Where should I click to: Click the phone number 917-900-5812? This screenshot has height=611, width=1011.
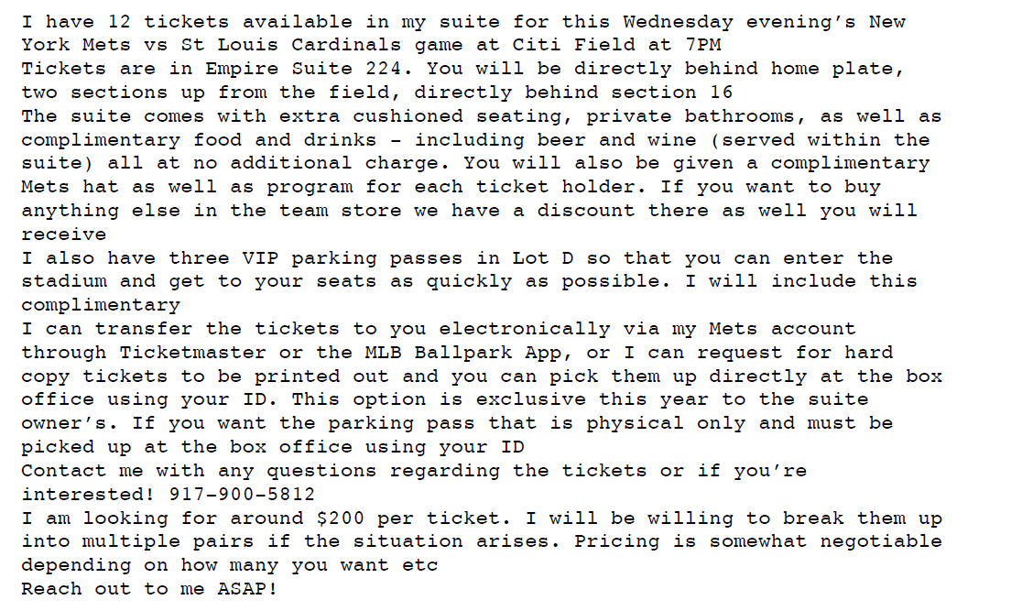tap(243, 494)
